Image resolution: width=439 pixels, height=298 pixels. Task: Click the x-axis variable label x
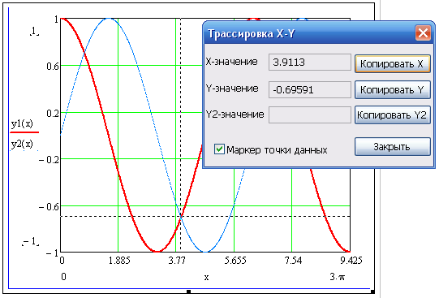(206, 278)
